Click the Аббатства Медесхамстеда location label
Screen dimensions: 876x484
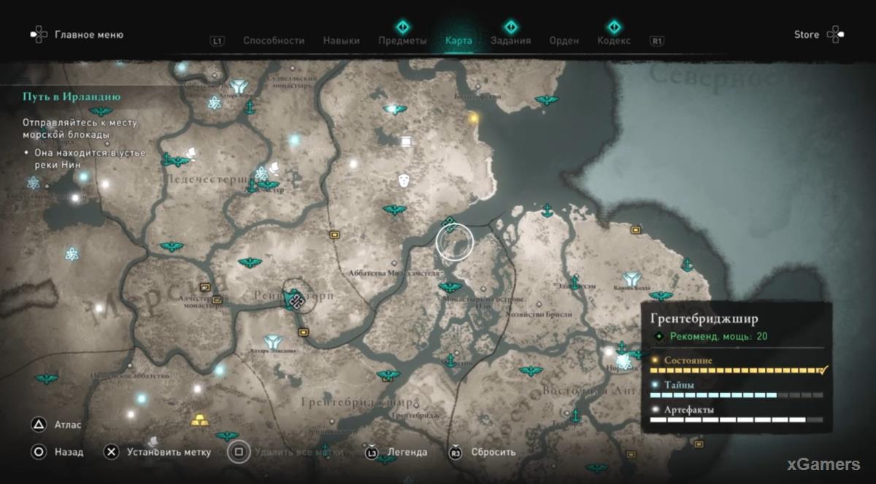click(x=394, y=273)
